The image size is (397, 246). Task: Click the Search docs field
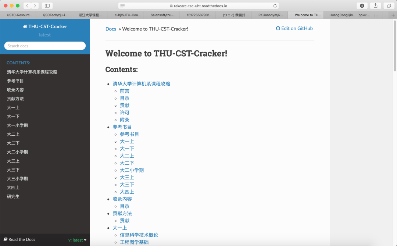click(45, 46)
